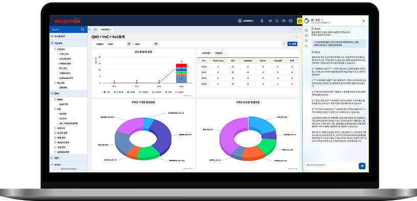
Task: Open the Home tab icon
Action: tap(95, 30)
